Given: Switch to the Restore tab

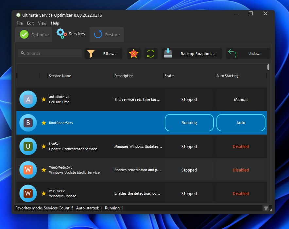Looking at the screenshot, I should 107,35.
